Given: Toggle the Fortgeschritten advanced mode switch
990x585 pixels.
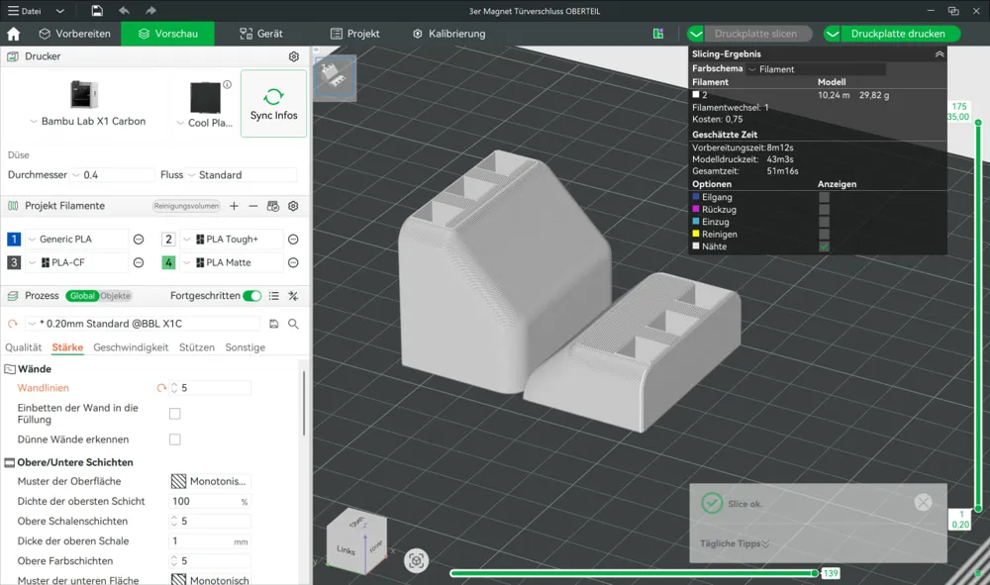Looking at the screenshot, I should (x=252, y=296).
